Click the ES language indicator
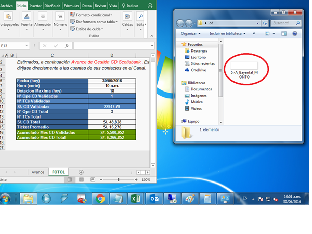The image size is (312, 234). tap(245, 198)
